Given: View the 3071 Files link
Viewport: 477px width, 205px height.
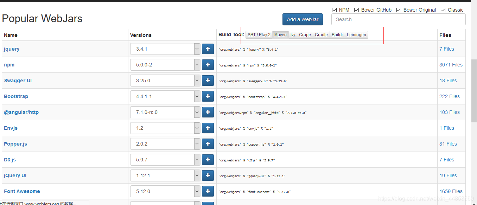Looking at the screenshot, I should coord(451,65).
